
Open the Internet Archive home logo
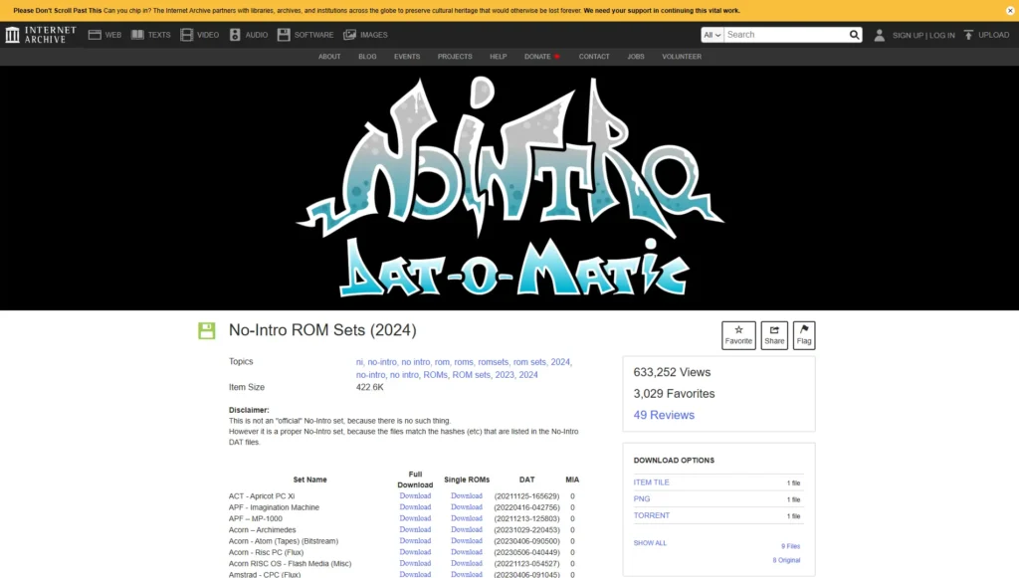(x=40, y=35)
